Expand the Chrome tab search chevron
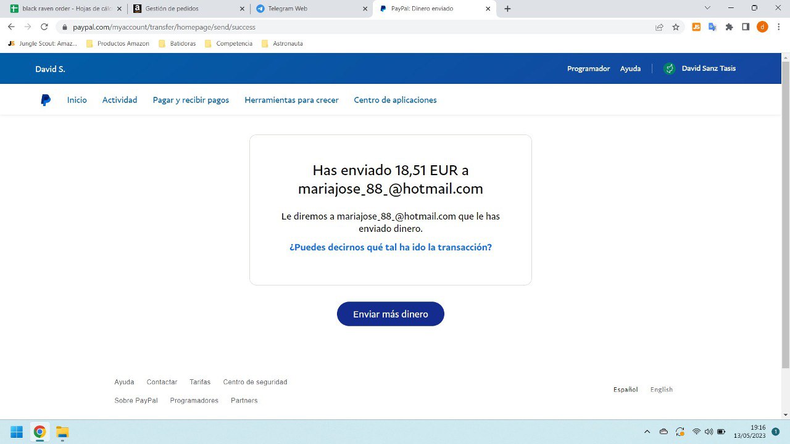790x444 pixels. [707, 8]
